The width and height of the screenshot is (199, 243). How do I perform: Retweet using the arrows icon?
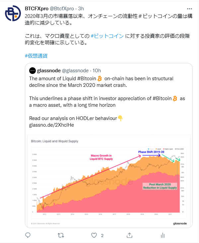[x=61, y=235]
